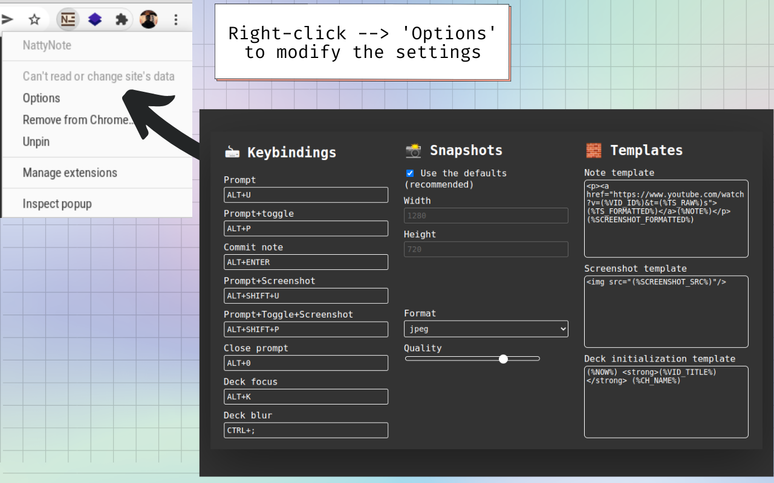Viewport: 774px width, 483px height.
Task: Click the NattyNote extension icon in toolbar
Action: pos(68,20)
